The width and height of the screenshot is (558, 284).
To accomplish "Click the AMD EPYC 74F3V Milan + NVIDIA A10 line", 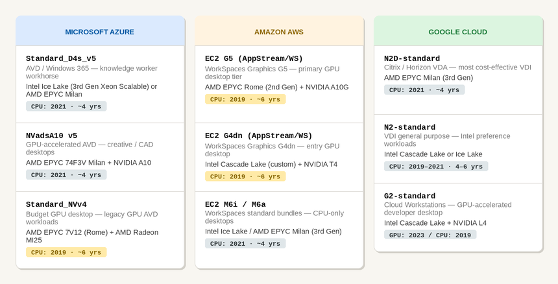I will pyautogui.click(x=89, y=163).
